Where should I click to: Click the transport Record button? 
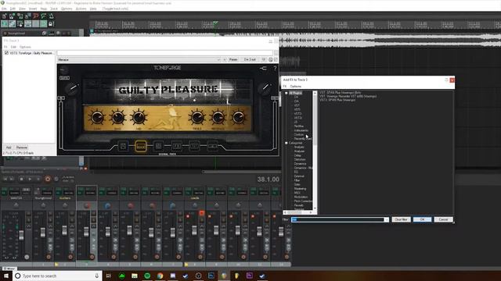pyautogui.click(x=48, y=180)
